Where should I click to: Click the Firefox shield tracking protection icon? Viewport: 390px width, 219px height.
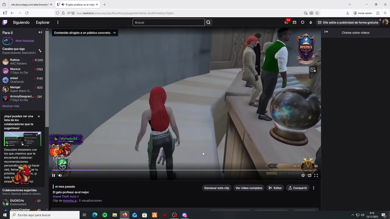coord(57,13)
